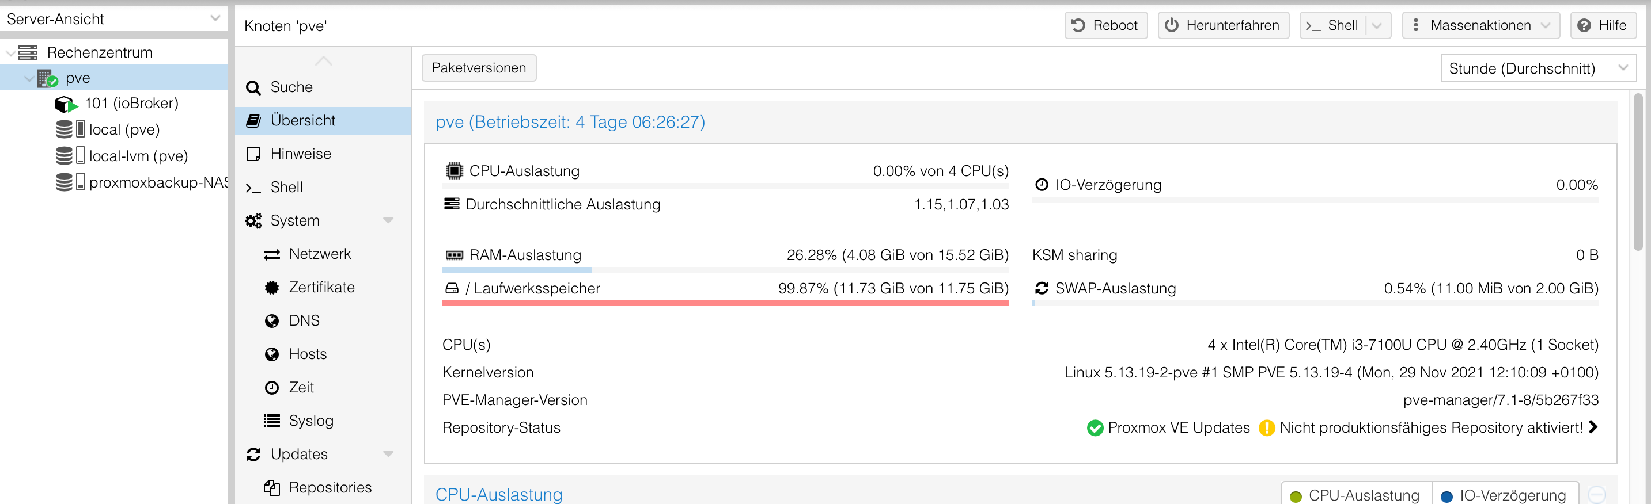Open the Stunde (Durchschnitt) timeframe dropdown
Screen dimensions: 1651x504
click(x=1538, y=68)
